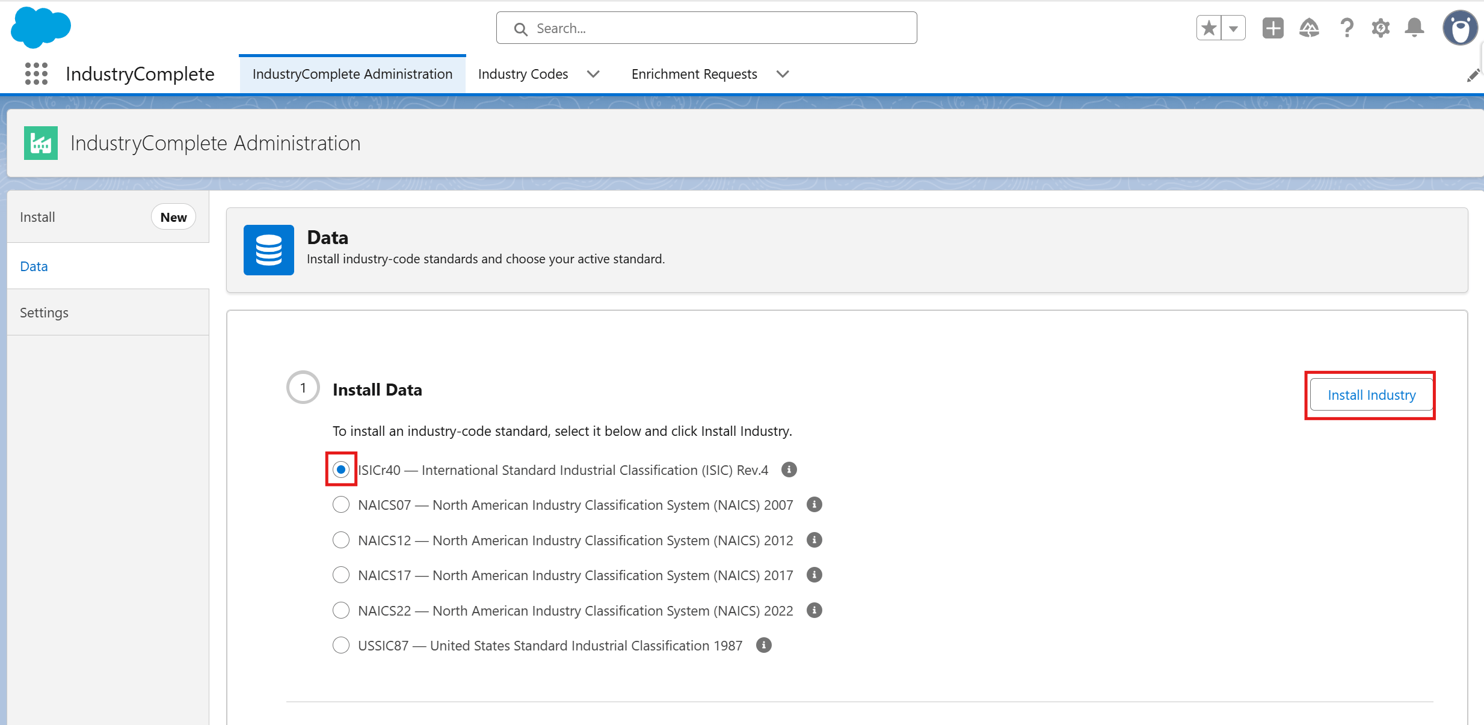Viewport: 1484px width, 725px height.
Task: Click the blue Data database icon
Action: pos(269,250)
